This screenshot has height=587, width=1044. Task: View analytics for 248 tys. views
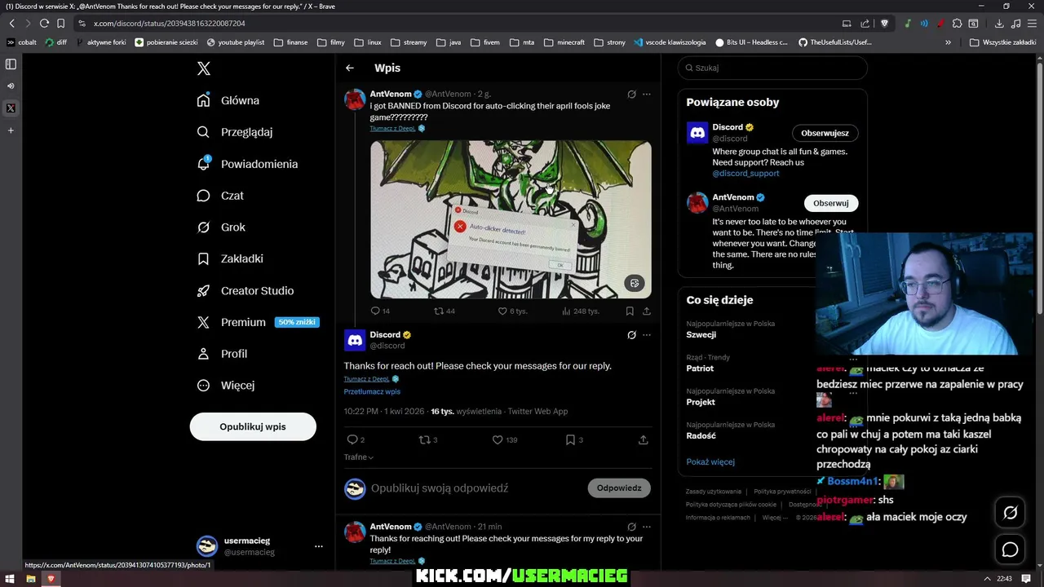581,311
